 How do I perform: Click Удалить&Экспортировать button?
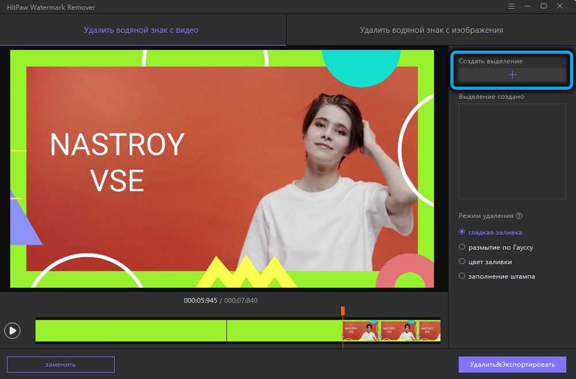[512, 365]
